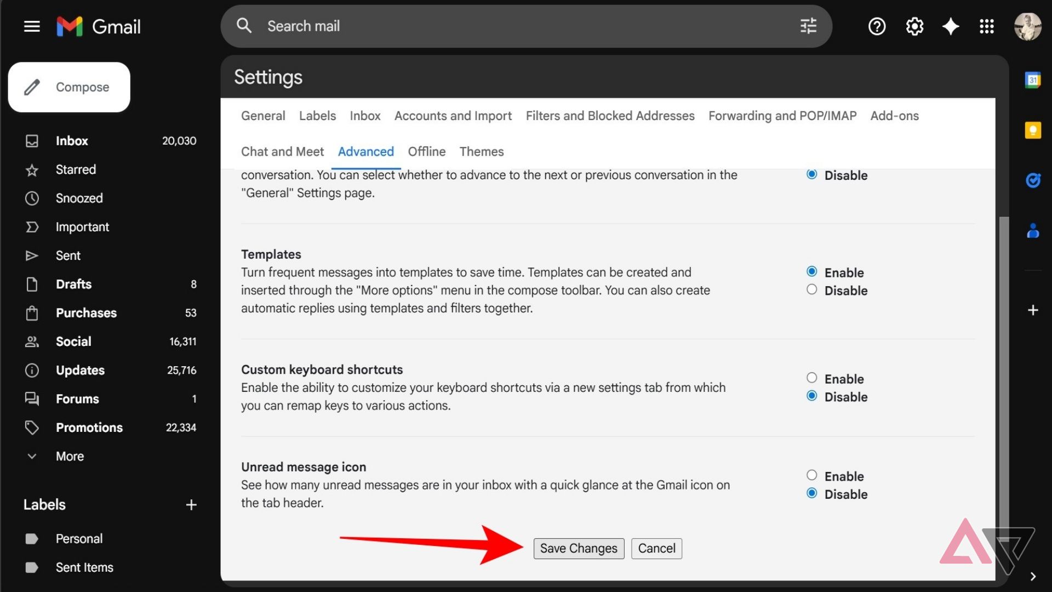Enable Unread message icon option
Image resolution: width=1052 pixels, height=592 pixels.
pos(811,475)
